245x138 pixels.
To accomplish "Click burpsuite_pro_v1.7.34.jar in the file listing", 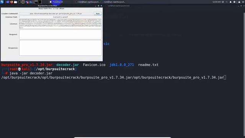I will [x=27, y=65].
